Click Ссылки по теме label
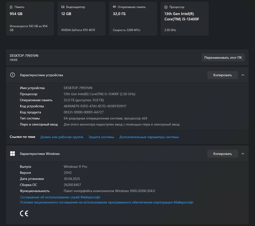255x226 pixels. (x=22, y=137)
